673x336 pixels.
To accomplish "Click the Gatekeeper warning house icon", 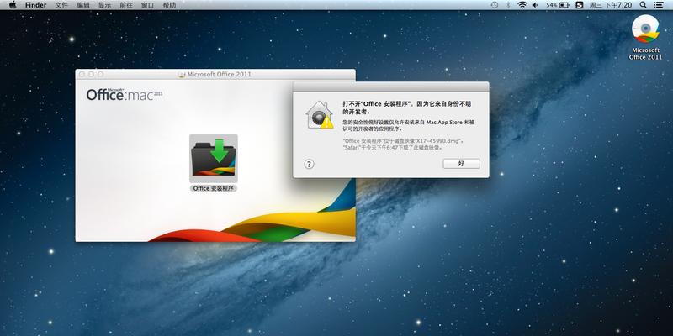I will pyautogui.click(x=320, y=115).
